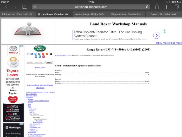
Task: Share page on Pinterest icon
Action: [43, 57]
